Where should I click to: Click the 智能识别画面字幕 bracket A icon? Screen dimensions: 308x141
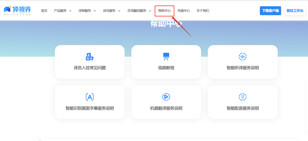[90, 97]
